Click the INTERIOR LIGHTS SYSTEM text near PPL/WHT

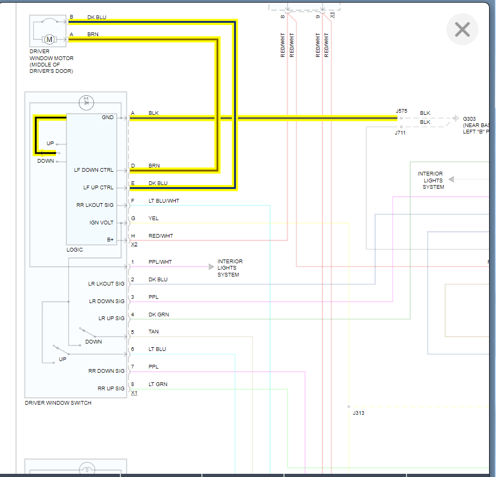(230, 268)
